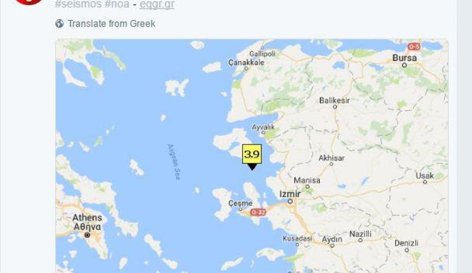
Task: Click the Manisa city label
Action: 307,180
